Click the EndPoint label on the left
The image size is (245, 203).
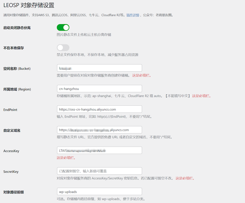tap(10, 109)
